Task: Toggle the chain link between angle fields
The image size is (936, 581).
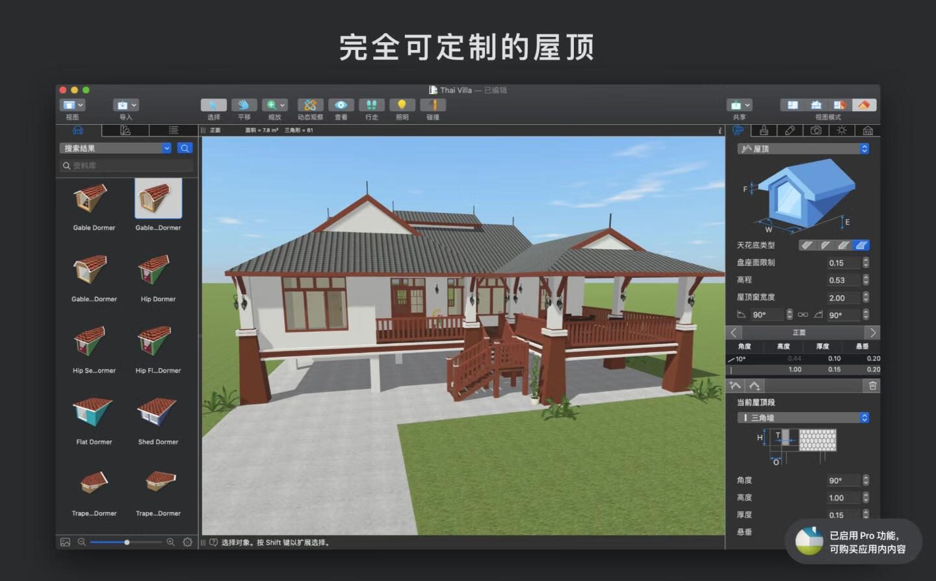Action: click(803, 315)
